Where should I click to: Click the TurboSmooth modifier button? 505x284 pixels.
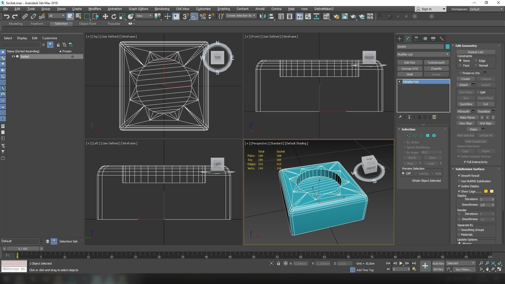pyautogui.click(x=436, y=63)
